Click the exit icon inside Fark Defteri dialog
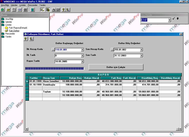The image size is (189, 137). (x=31, y=39)
